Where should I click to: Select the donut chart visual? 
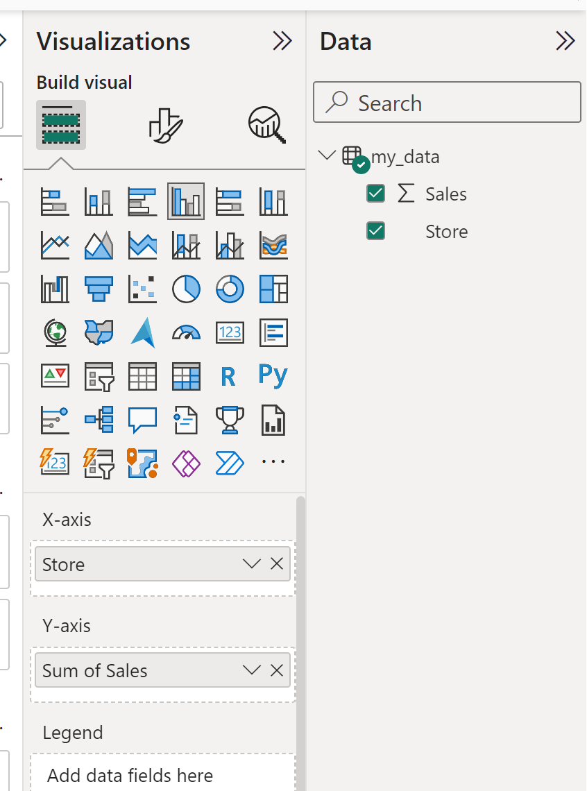tap(230, 289)
